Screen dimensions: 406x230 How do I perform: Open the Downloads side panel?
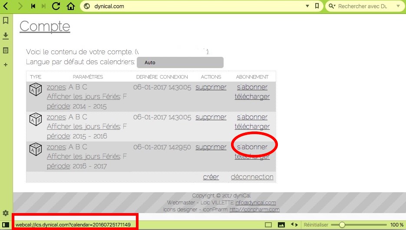6,36
